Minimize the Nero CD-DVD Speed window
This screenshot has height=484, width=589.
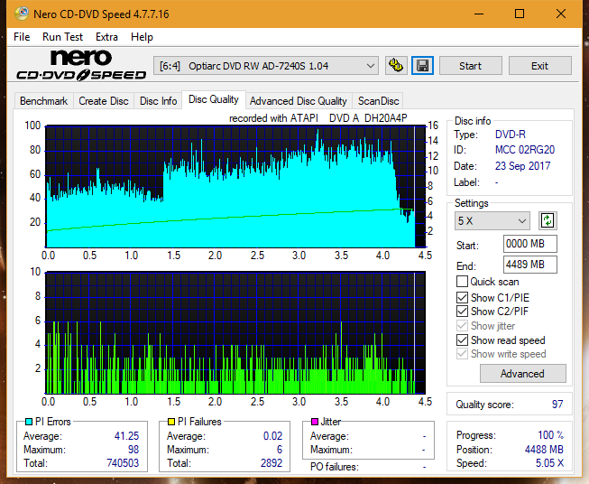pos(479,14)
